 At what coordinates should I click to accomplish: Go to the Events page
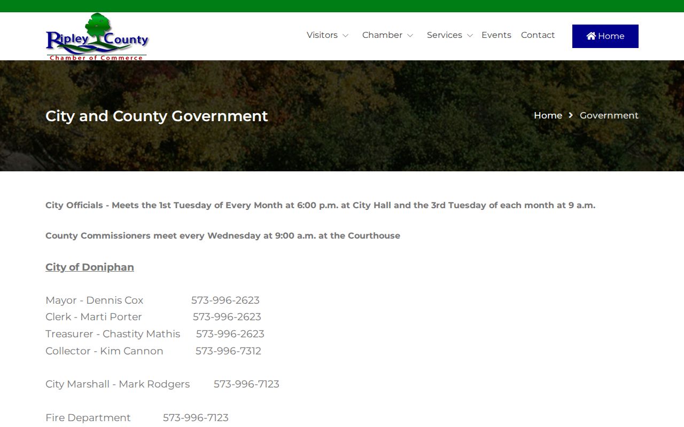pos(496,35)
